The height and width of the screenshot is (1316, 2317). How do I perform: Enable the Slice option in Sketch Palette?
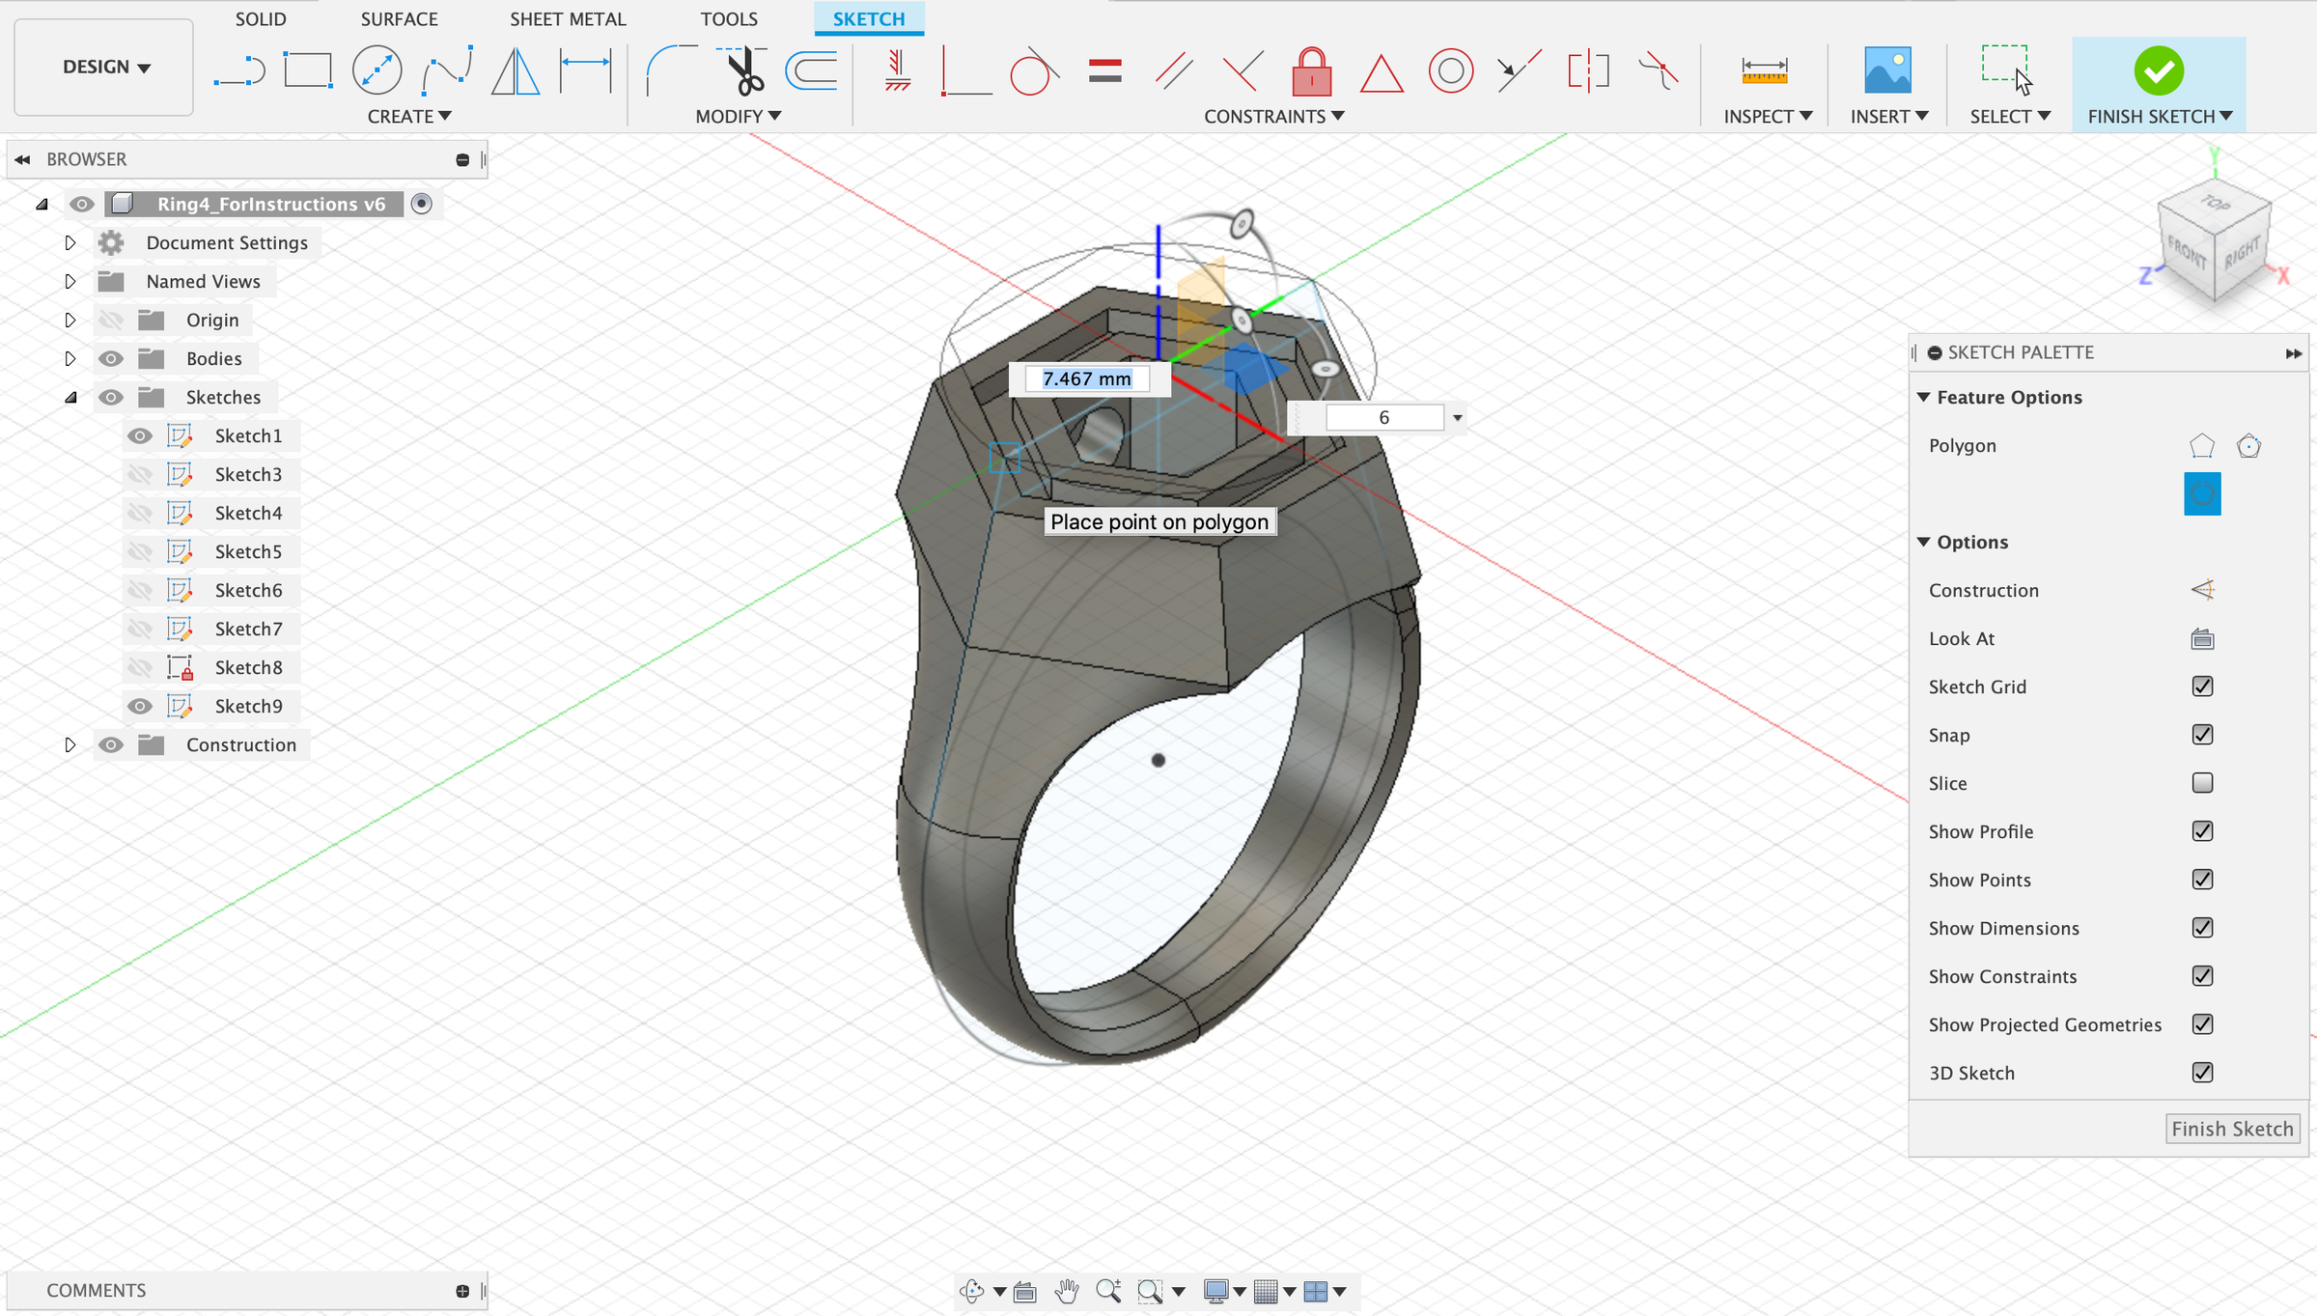[2202, 783]
